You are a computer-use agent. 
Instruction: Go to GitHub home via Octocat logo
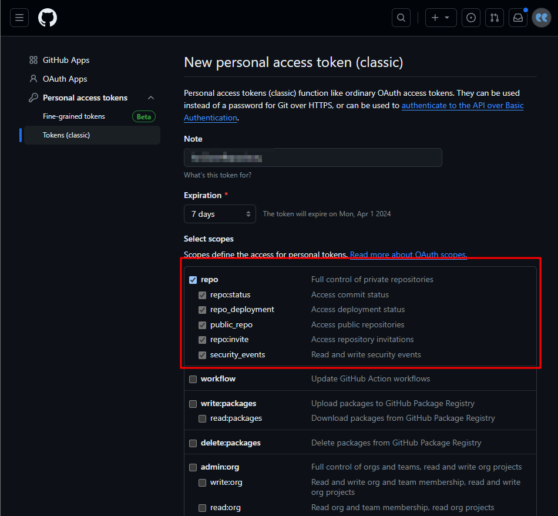tap(48, 18)
